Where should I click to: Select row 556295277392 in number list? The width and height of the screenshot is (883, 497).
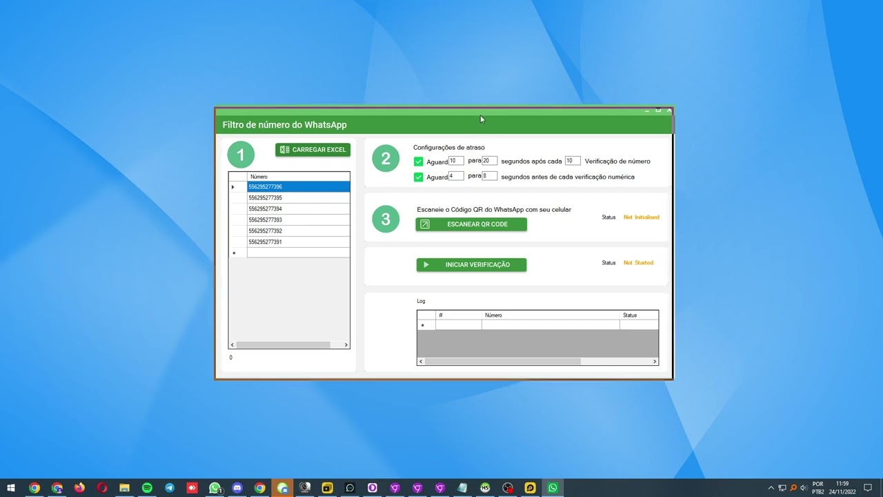(298, 231)
